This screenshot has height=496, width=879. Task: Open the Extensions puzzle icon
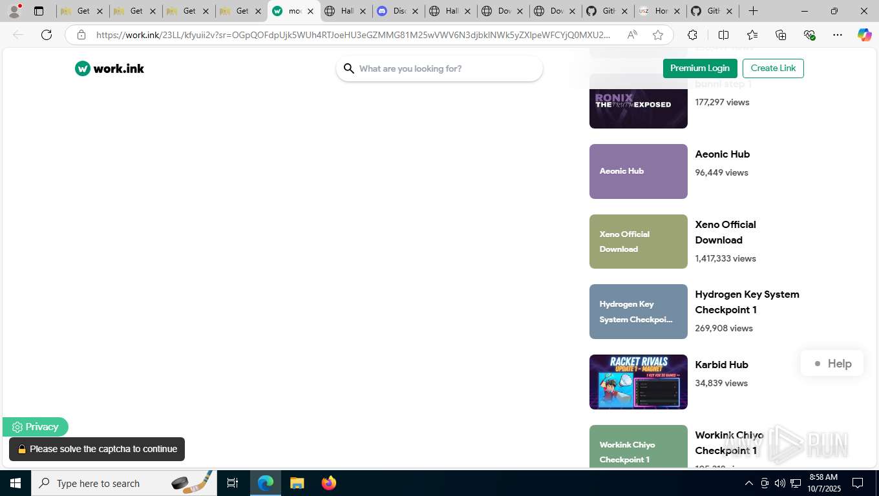693,35
